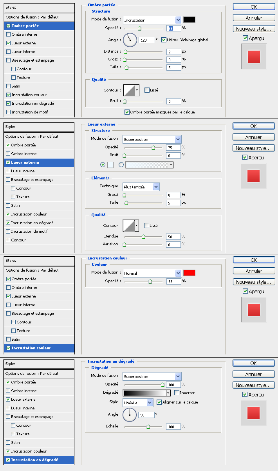The image size is (278, 471).
Task: Open the Technique dropdown showing 'Plus tamisée'
Action: [141, 187]
